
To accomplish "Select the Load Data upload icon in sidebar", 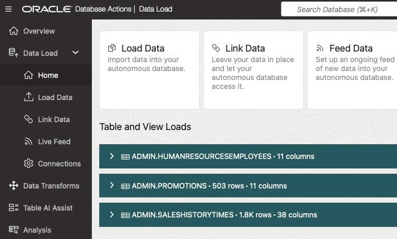I will (x=29, y=97).
